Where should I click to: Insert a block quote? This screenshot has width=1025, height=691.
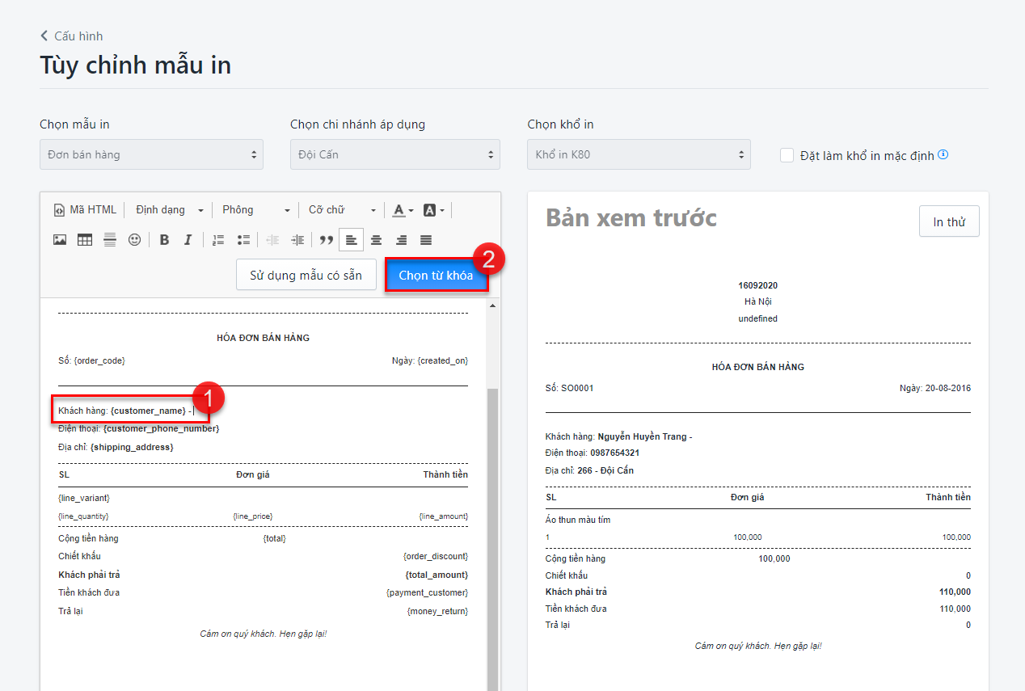[327, 240]
